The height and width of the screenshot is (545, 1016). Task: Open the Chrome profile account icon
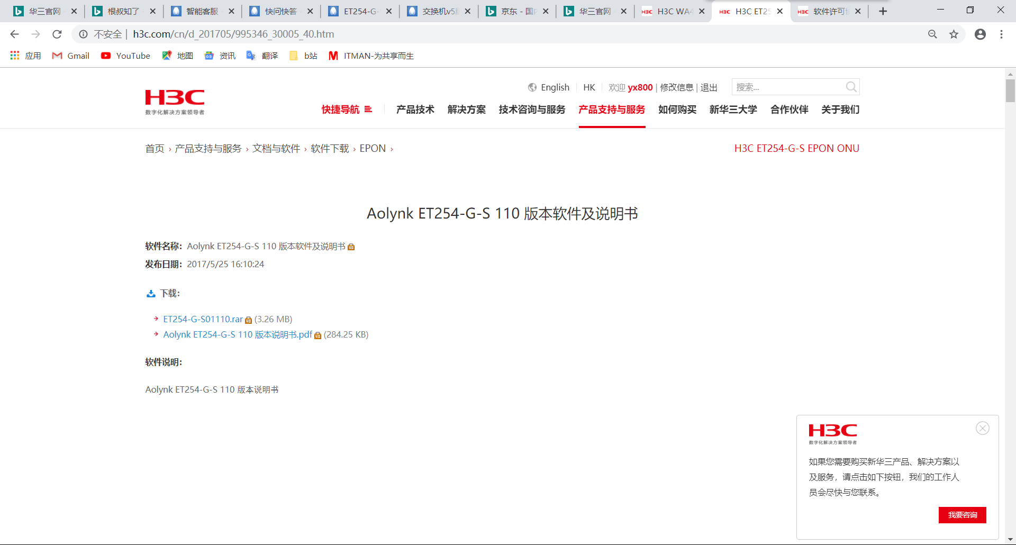(980, 34)
